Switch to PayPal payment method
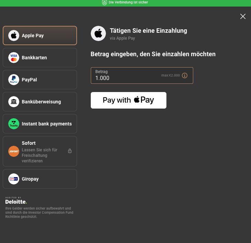Screen dimensions: 251x243 click(40, 80)
